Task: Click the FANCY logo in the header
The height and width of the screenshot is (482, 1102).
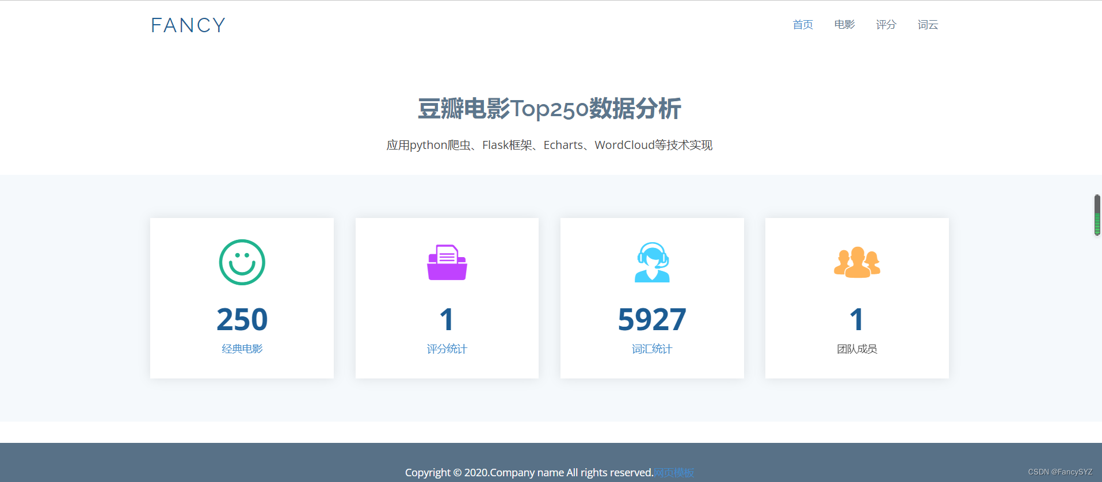Action: pos(188,25)
